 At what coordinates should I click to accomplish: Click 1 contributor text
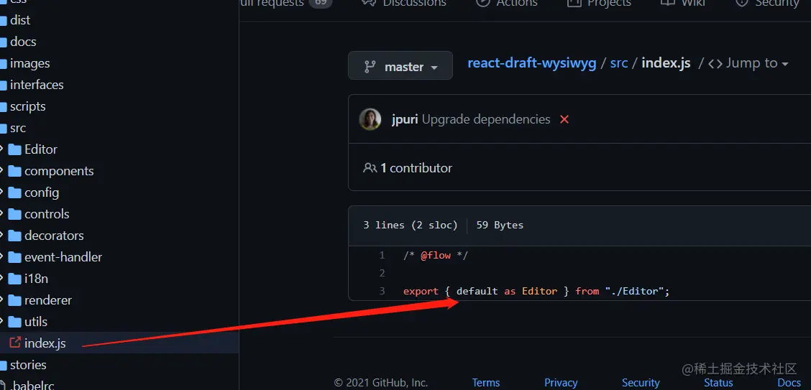[416, 168]
